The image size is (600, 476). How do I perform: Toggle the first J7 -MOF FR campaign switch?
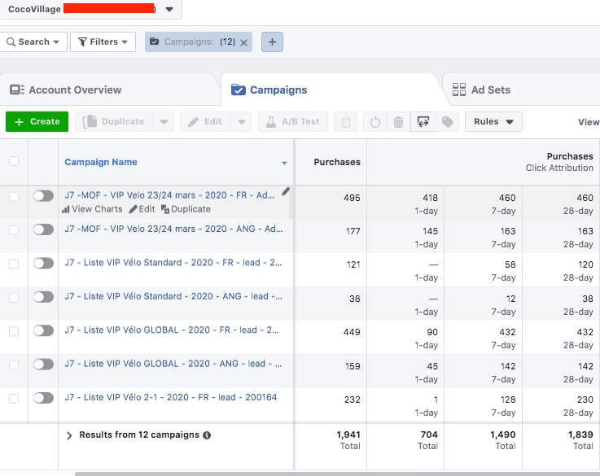43,196
